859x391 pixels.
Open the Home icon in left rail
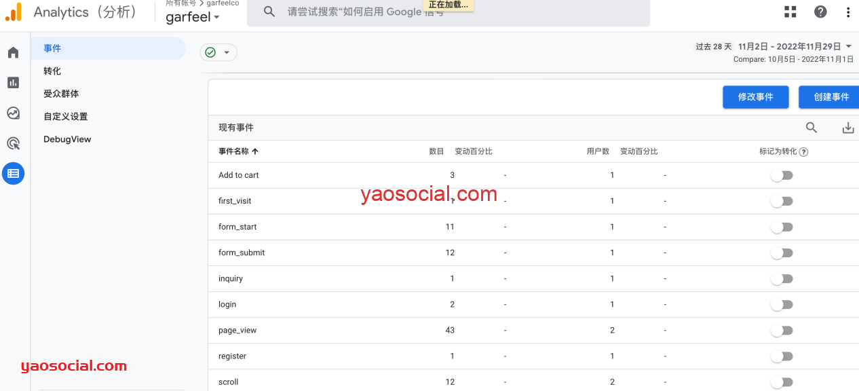[x=13, y=53]
